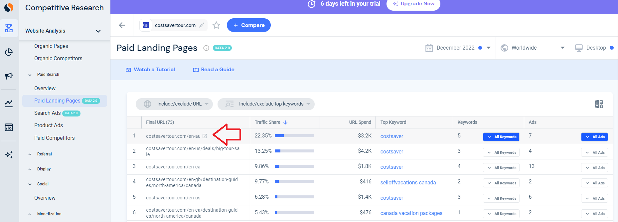This screenshot has height=222, width=618.
Task: Click the Upgrade Now button
Action: coord(413,4)
